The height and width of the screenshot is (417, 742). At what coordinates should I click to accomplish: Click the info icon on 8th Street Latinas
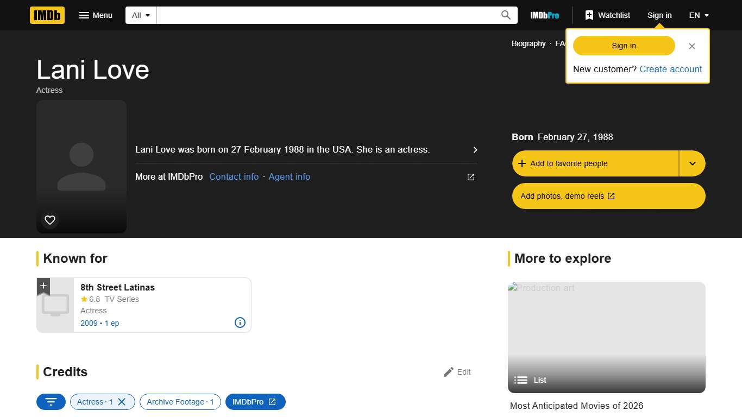240,323
